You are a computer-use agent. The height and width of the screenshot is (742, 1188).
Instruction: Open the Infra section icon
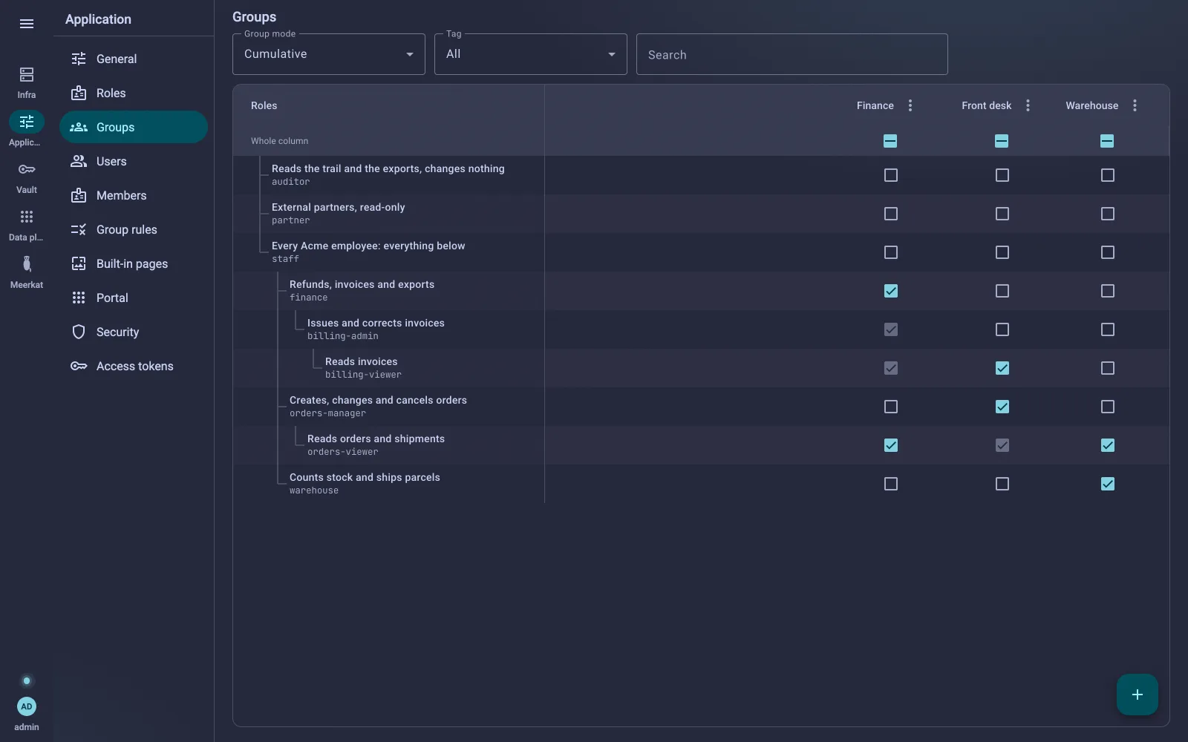(27, 74)
